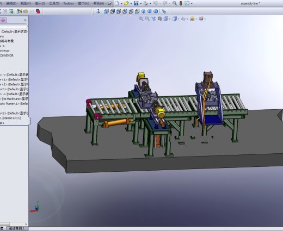The image size is (283, 231).
Task: Open the 工具(T) menu
Action: click(x=54, y=3)
